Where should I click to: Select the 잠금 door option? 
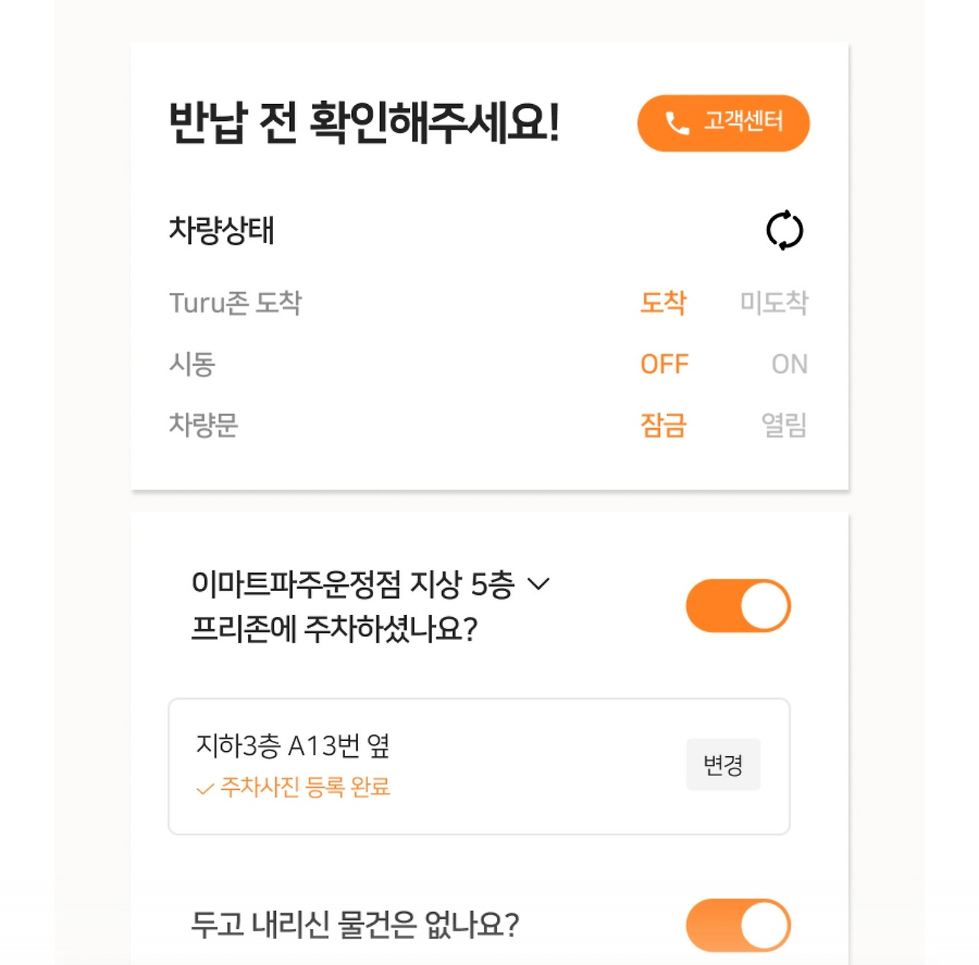[664, 427]
